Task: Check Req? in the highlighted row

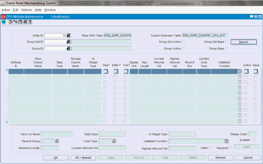Action: (x=105, y=71)
